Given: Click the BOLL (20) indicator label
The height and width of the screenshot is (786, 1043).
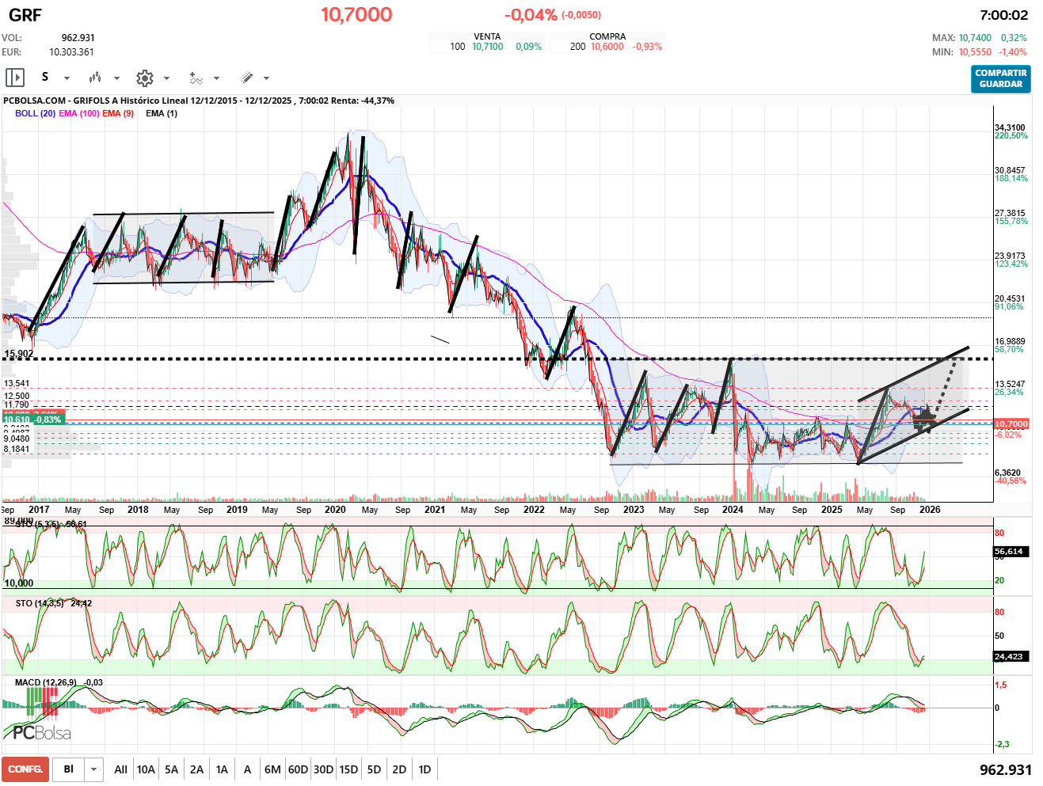Looking at the screenshot, I should click(35, 113).
